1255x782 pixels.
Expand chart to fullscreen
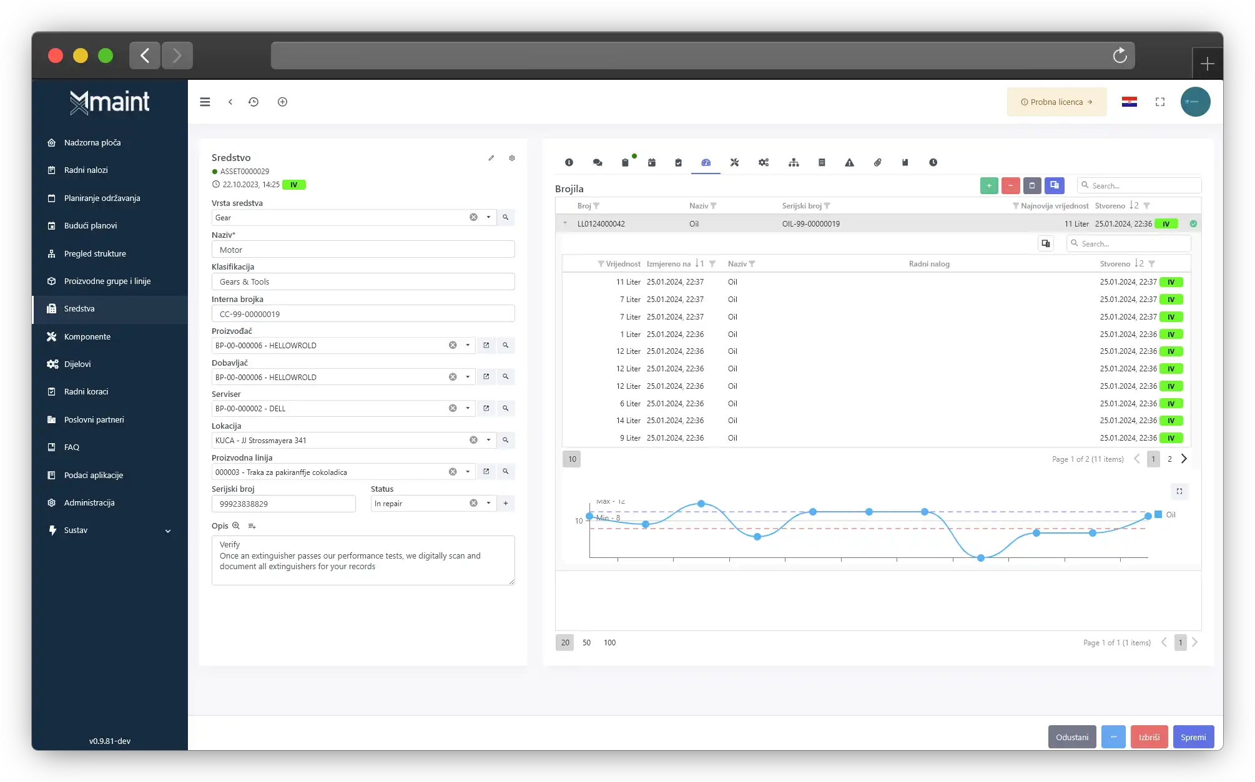point(1179,491)
